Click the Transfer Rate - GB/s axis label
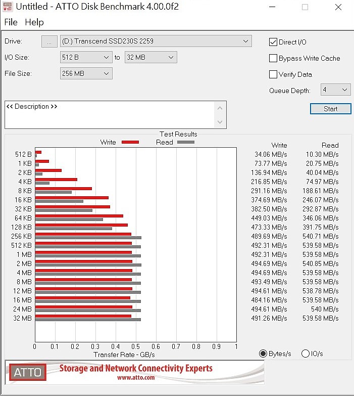Viewport: 354px width, 396px height. tap(124, 355)
